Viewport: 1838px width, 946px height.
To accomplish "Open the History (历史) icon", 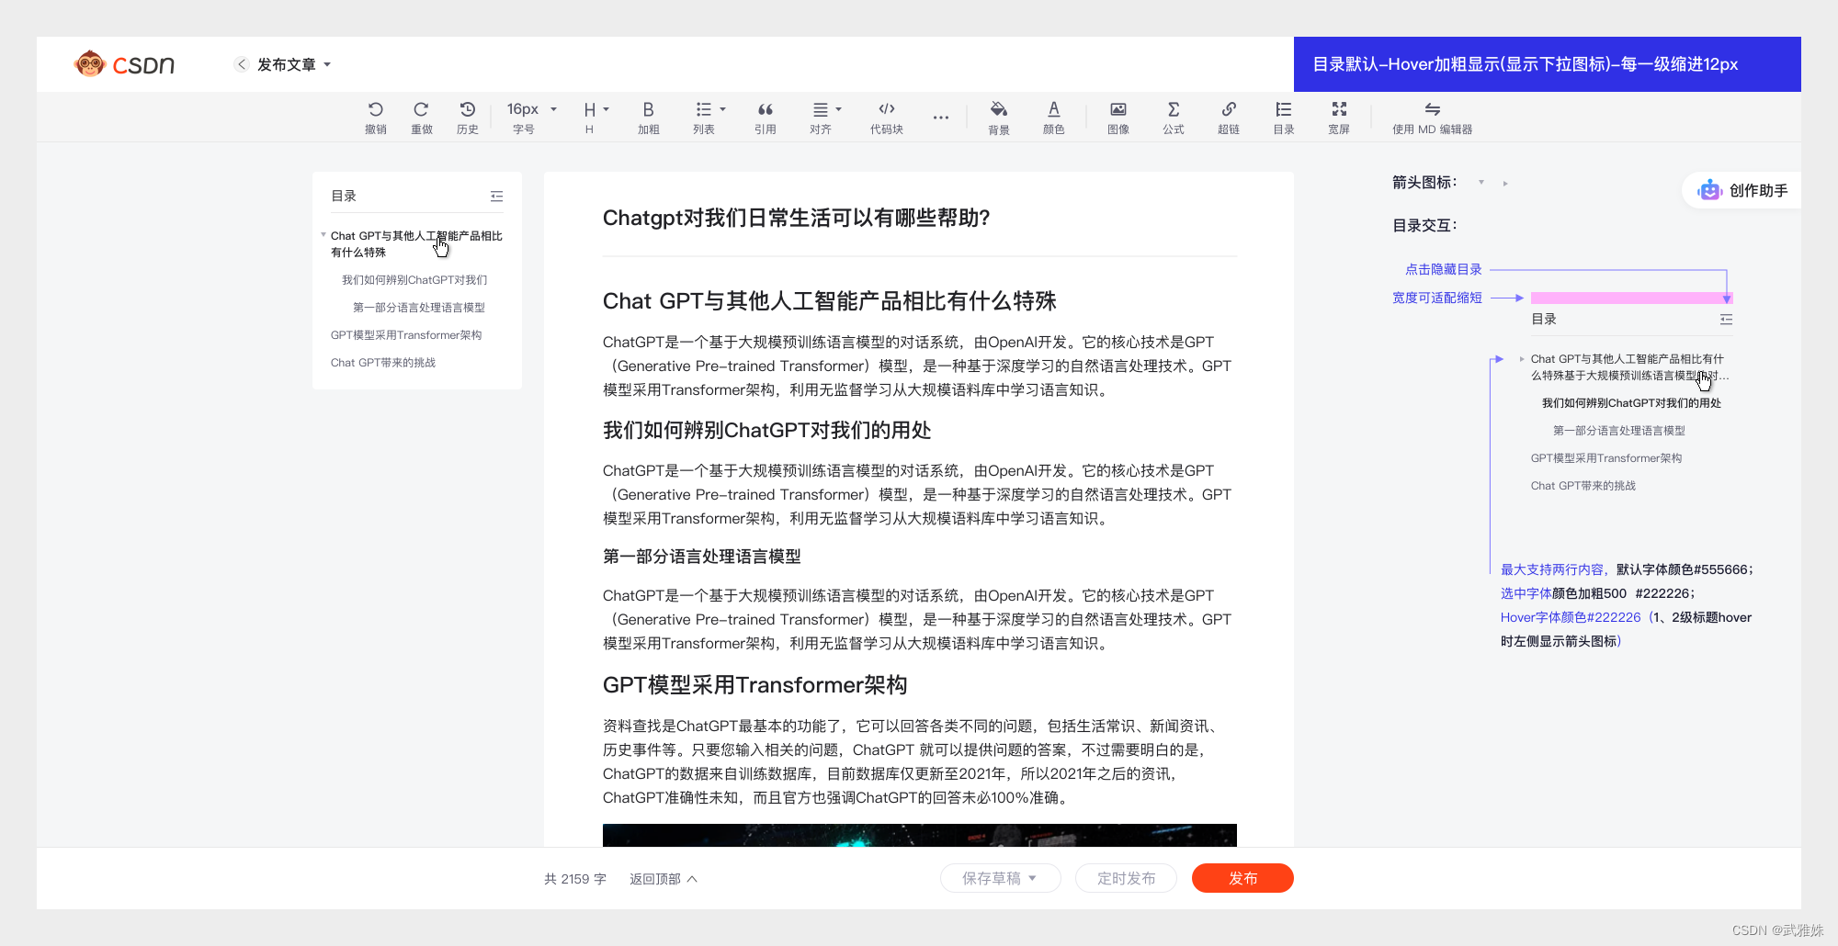I will point(467,109).
